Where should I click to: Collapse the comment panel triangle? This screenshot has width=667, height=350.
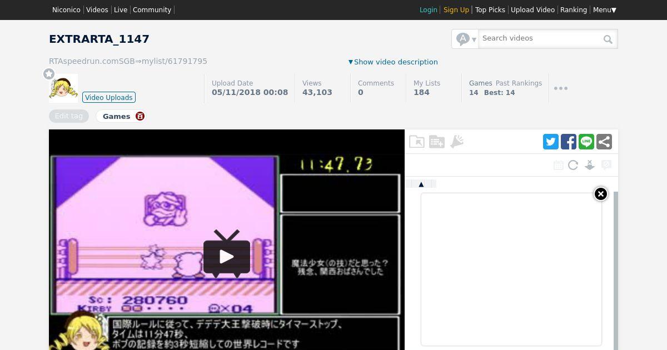(x=421, y=184)
